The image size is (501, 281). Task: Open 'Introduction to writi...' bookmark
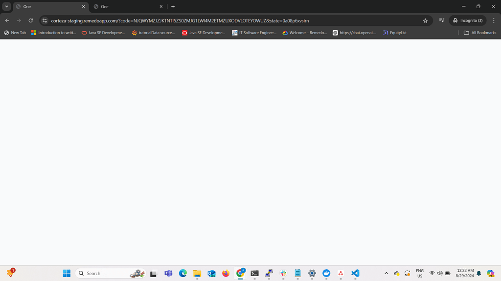tap(53, 33)
